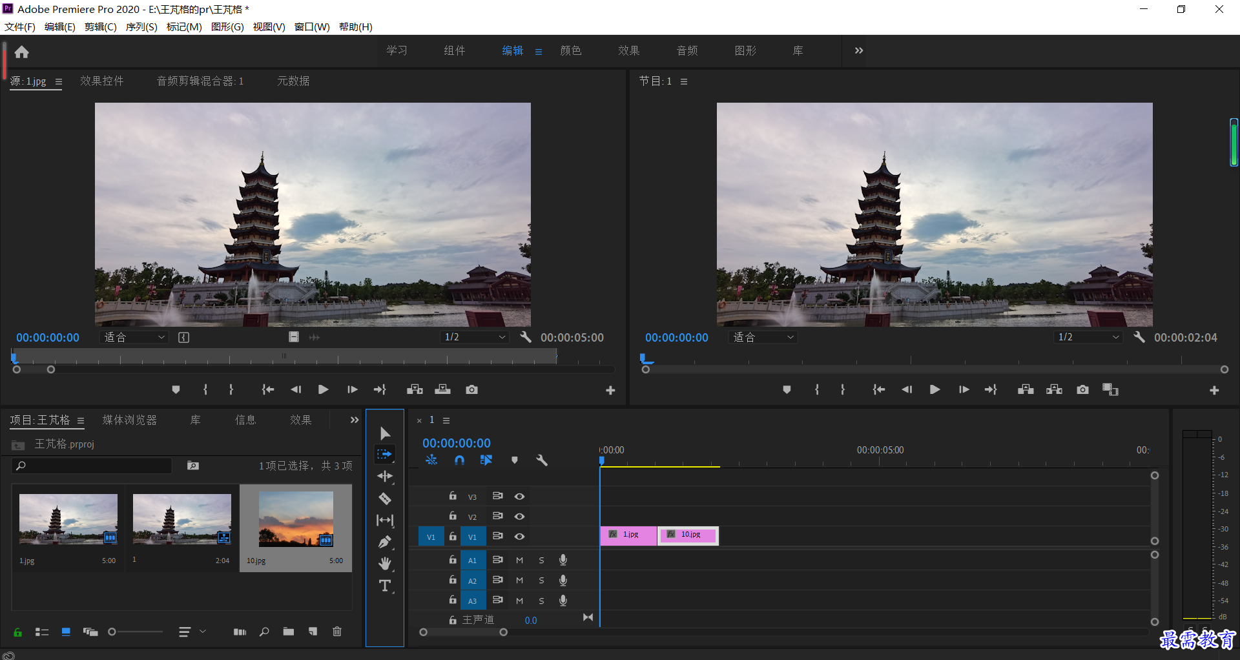Open source playback resolution 1/2 dropdown
The height and width of the screenshot is (660, 1240).
tap(475, 337)
